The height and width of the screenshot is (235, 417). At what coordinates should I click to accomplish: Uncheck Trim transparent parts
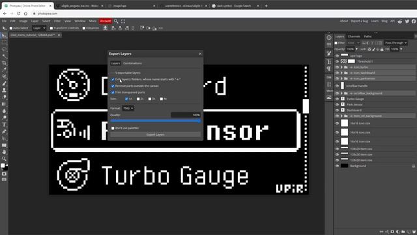point(113,93)
